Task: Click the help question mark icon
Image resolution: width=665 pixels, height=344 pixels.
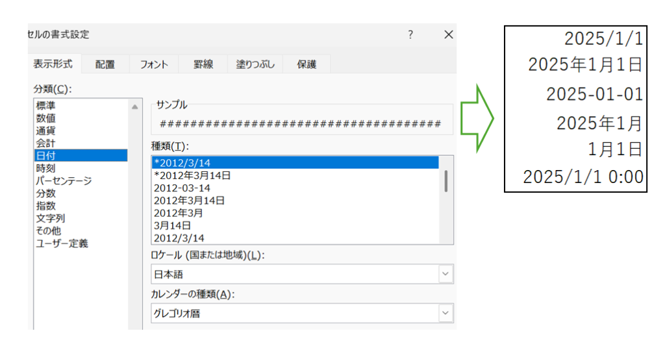Action: [x=410, y=35]
